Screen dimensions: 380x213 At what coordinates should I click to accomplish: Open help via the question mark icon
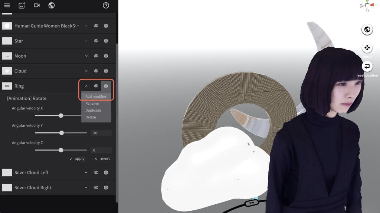[x=106, y=6]
